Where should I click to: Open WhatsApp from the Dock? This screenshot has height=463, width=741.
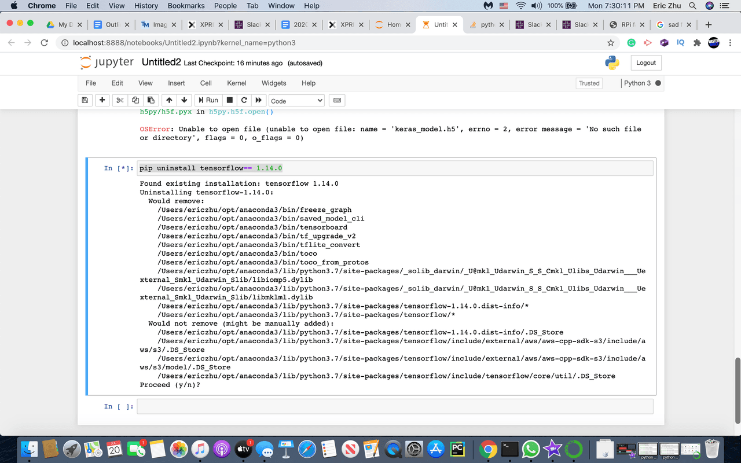pyautogui.click(x=531, y=449)
